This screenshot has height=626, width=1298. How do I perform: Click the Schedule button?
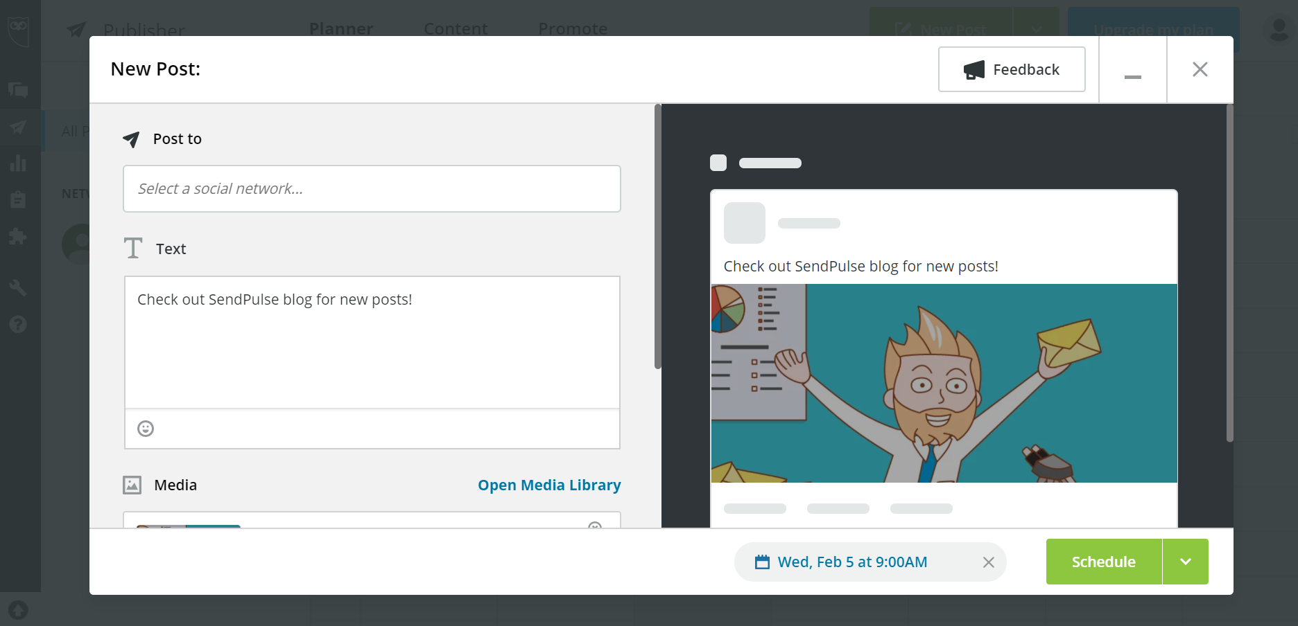pyautogui.click(x=1104, y=562)
